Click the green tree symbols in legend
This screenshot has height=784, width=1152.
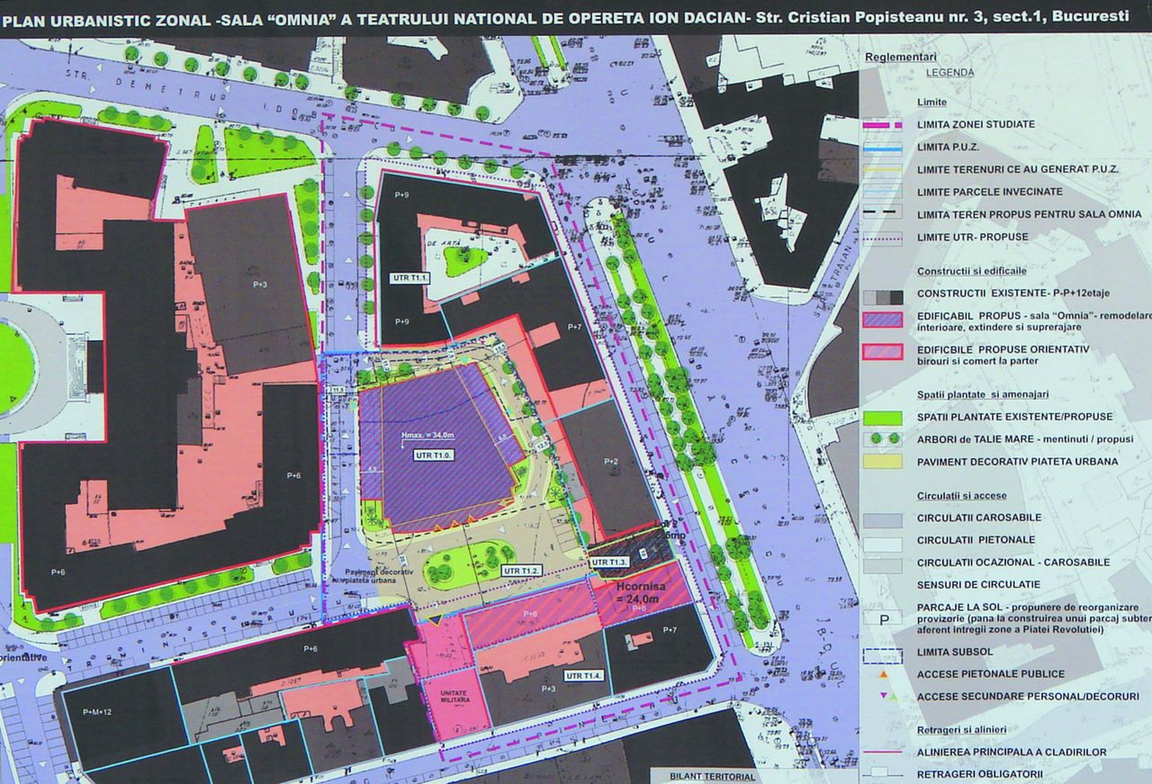pyautogui.click(x=883, y=439)
